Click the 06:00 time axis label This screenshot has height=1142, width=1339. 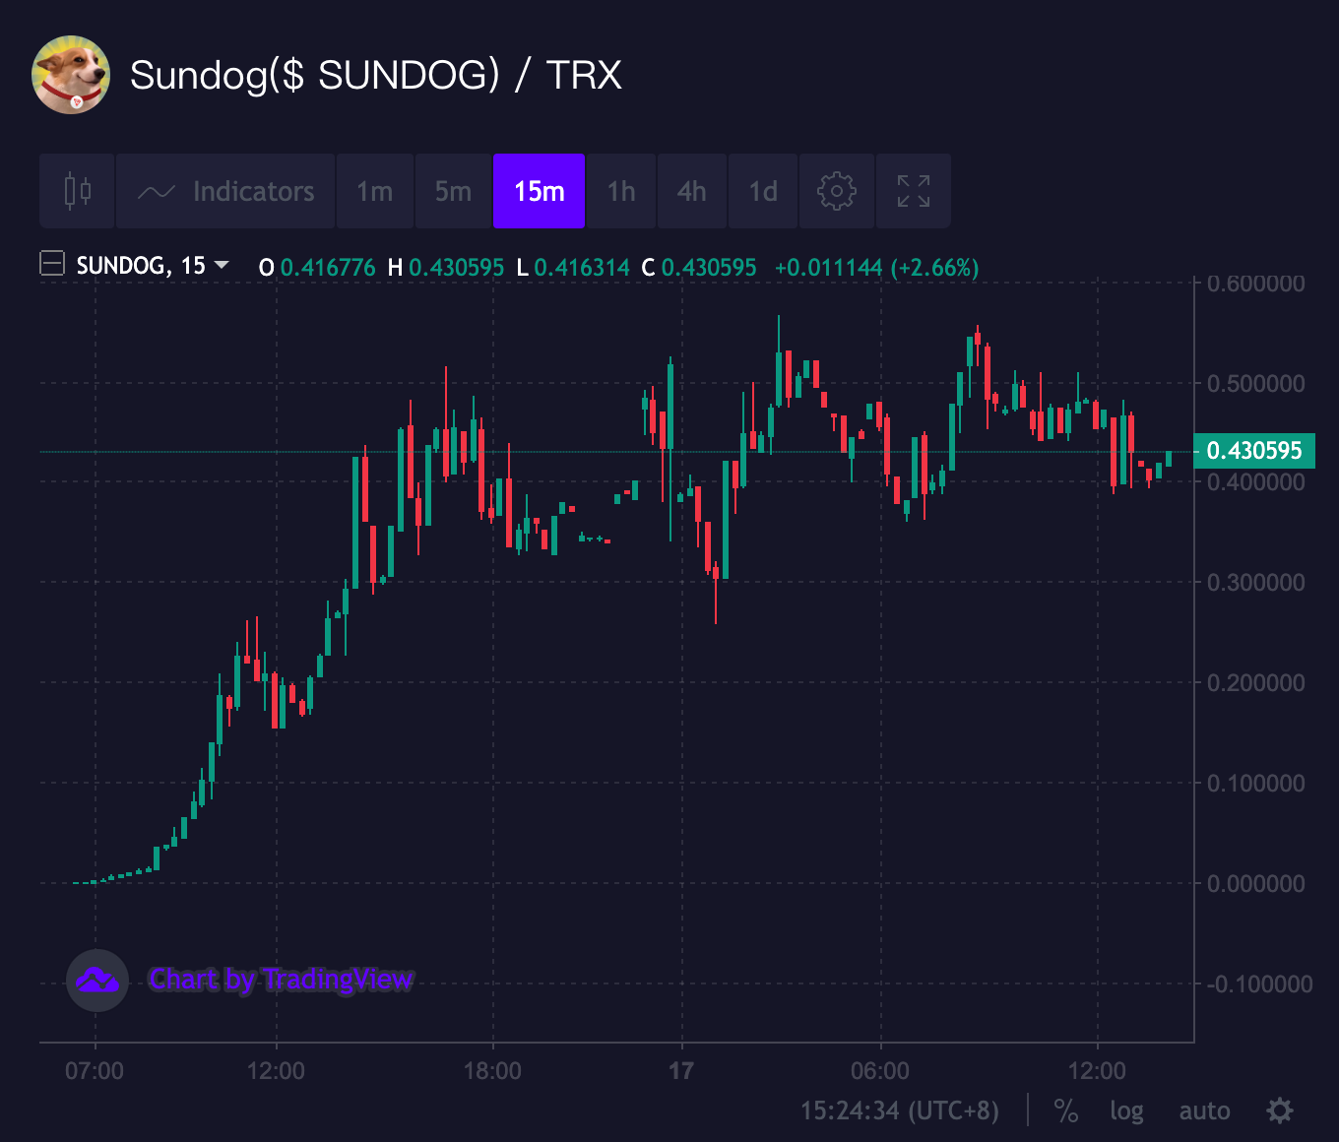coord(880,1071)
